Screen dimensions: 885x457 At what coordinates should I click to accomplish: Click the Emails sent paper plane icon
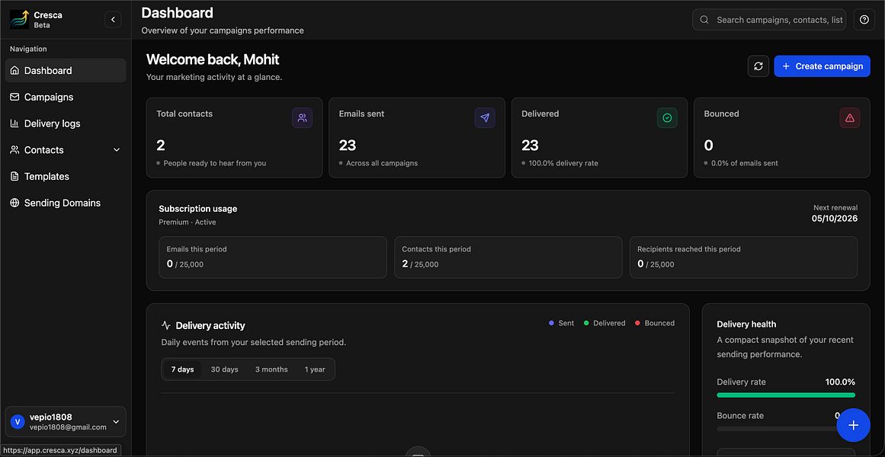pyautogui.click(x=485, y=118)
